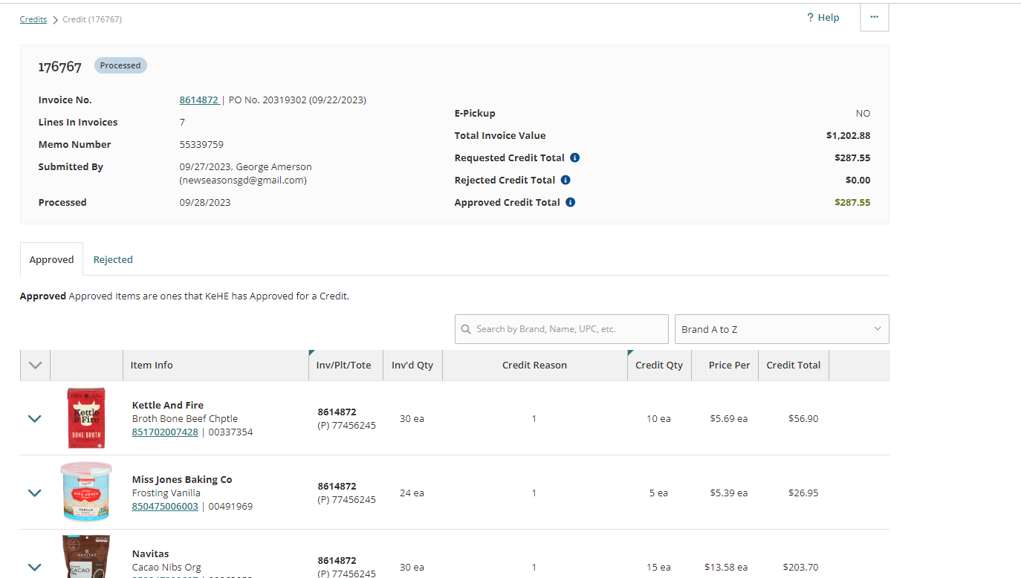
Task: Show info for Requested Credit Total
Action: 574,158
